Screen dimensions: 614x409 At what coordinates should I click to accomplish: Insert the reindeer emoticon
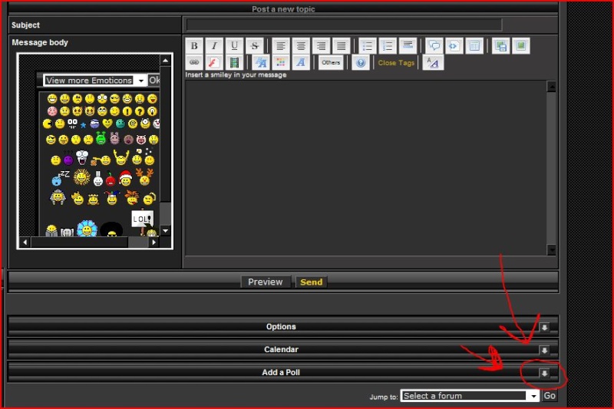[x=144, y=177]
